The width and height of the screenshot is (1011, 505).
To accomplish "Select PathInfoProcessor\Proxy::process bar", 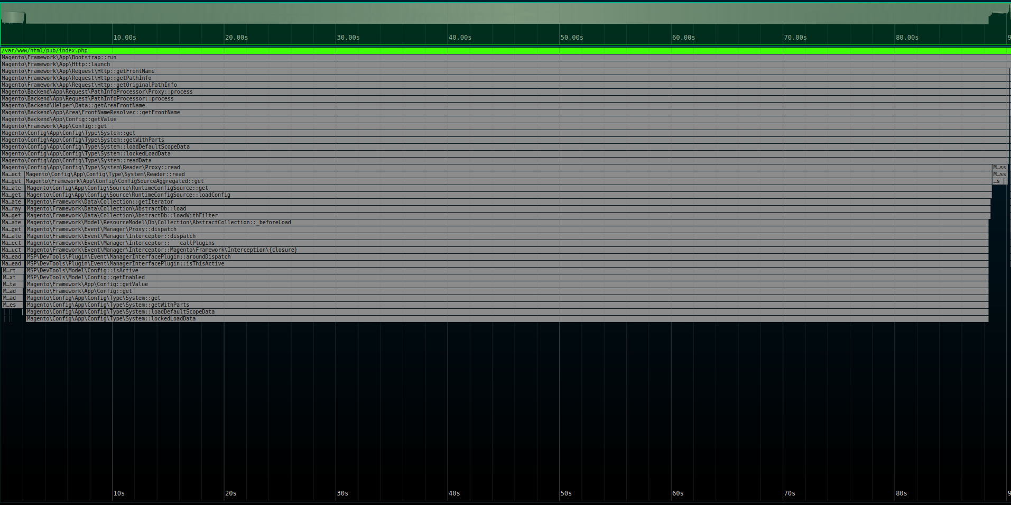I will pos(505,92).
